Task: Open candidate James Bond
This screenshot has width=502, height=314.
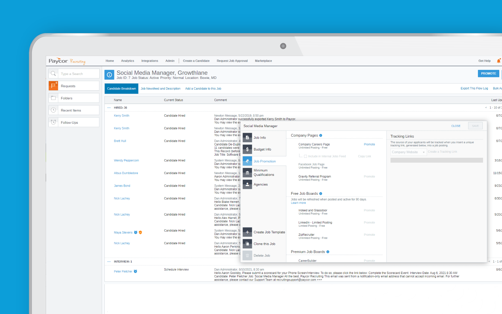Action: click(x=122, y=186)
